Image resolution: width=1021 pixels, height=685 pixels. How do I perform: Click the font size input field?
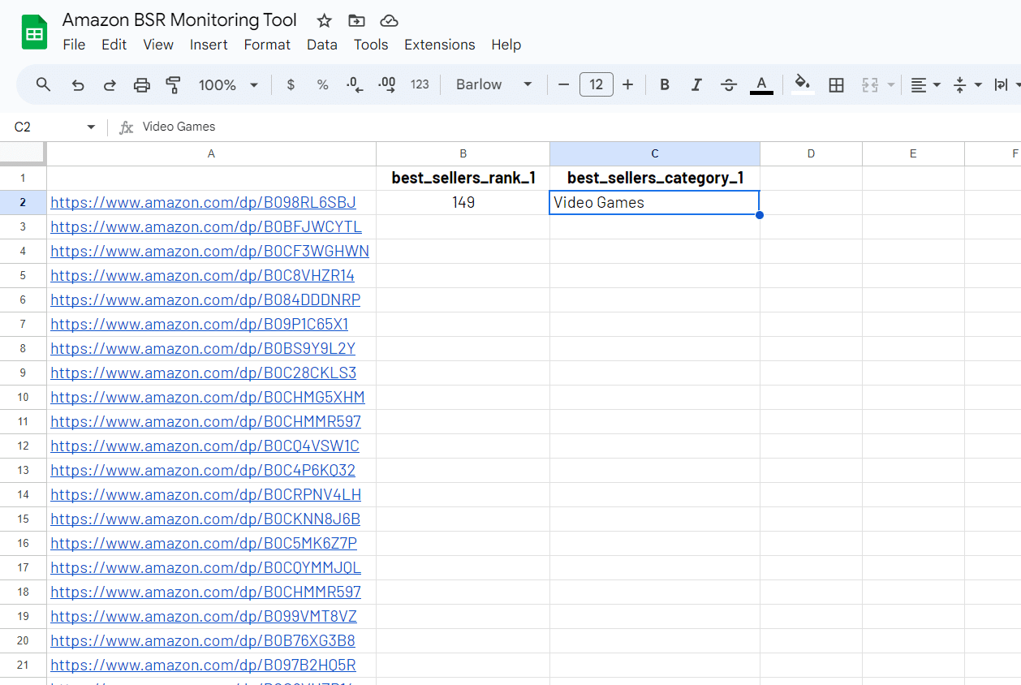click(596, 85)
